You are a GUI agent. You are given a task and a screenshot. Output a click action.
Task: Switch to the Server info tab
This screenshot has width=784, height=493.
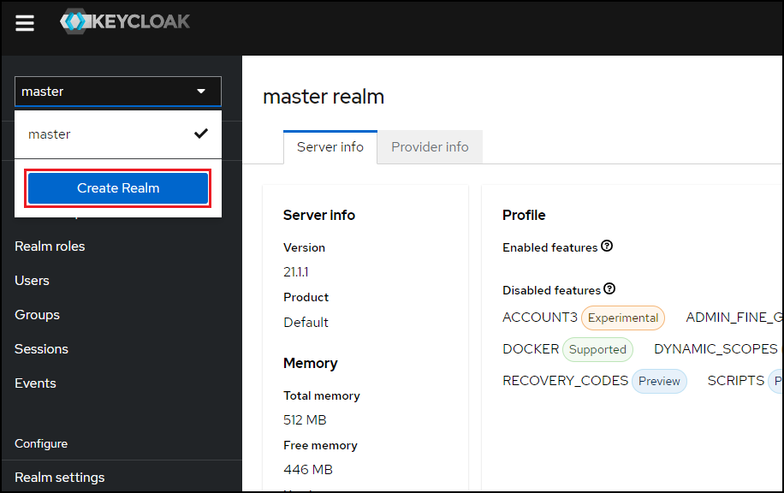pos(330,147)
